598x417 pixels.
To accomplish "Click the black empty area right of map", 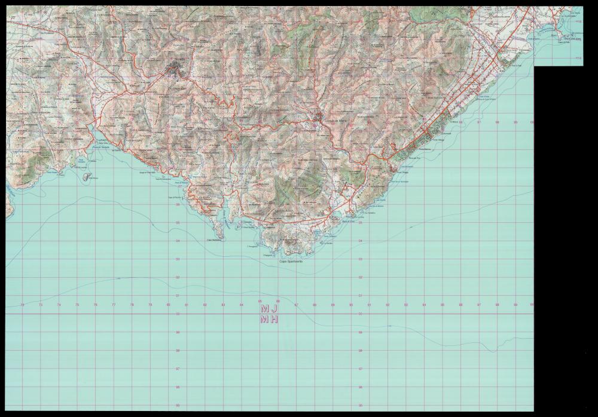I will pos(565,239).
